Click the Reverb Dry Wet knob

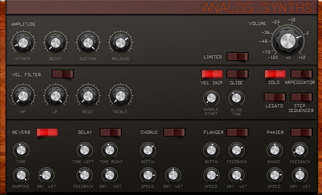46,175
